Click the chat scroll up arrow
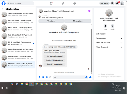 pos(91,25)
